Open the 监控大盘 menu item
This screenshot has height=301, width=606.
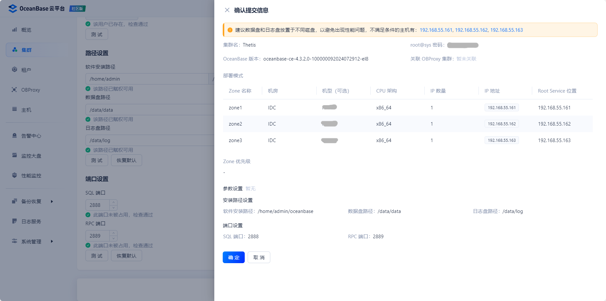[31, 156]
